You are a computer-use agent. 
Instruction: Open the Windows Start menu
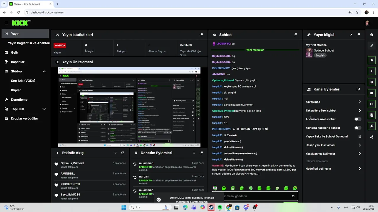point(123,208)
